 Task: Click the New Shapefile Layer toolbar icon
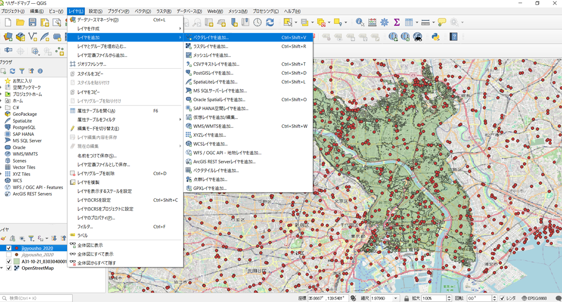[33, 37]
